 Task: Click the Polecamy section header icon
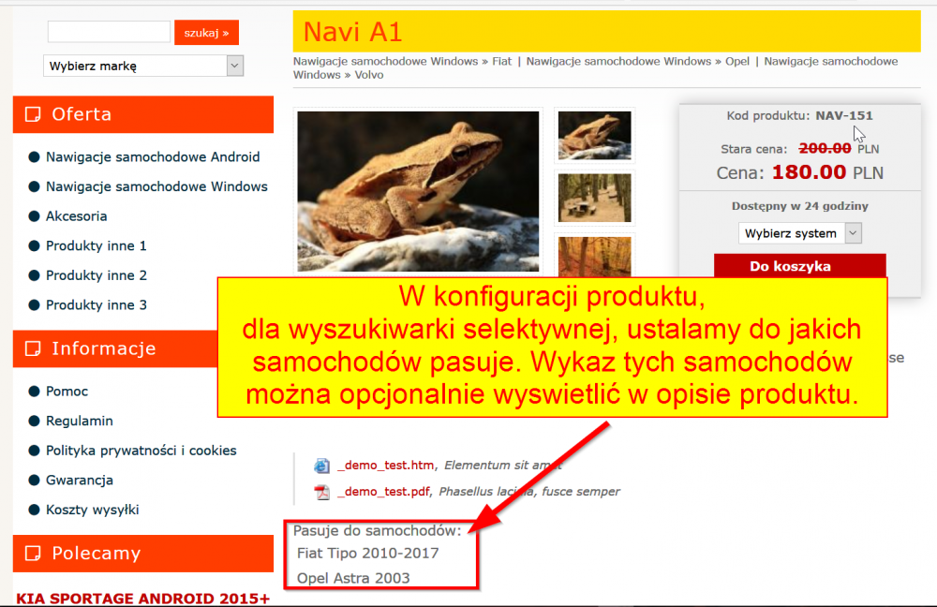tap(33, 554)
